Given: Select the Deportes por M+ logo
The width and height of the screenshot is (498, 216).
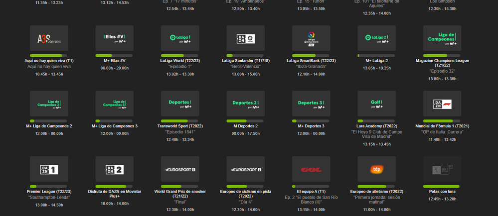Looking at the screenshot, I should coord(180,104).
